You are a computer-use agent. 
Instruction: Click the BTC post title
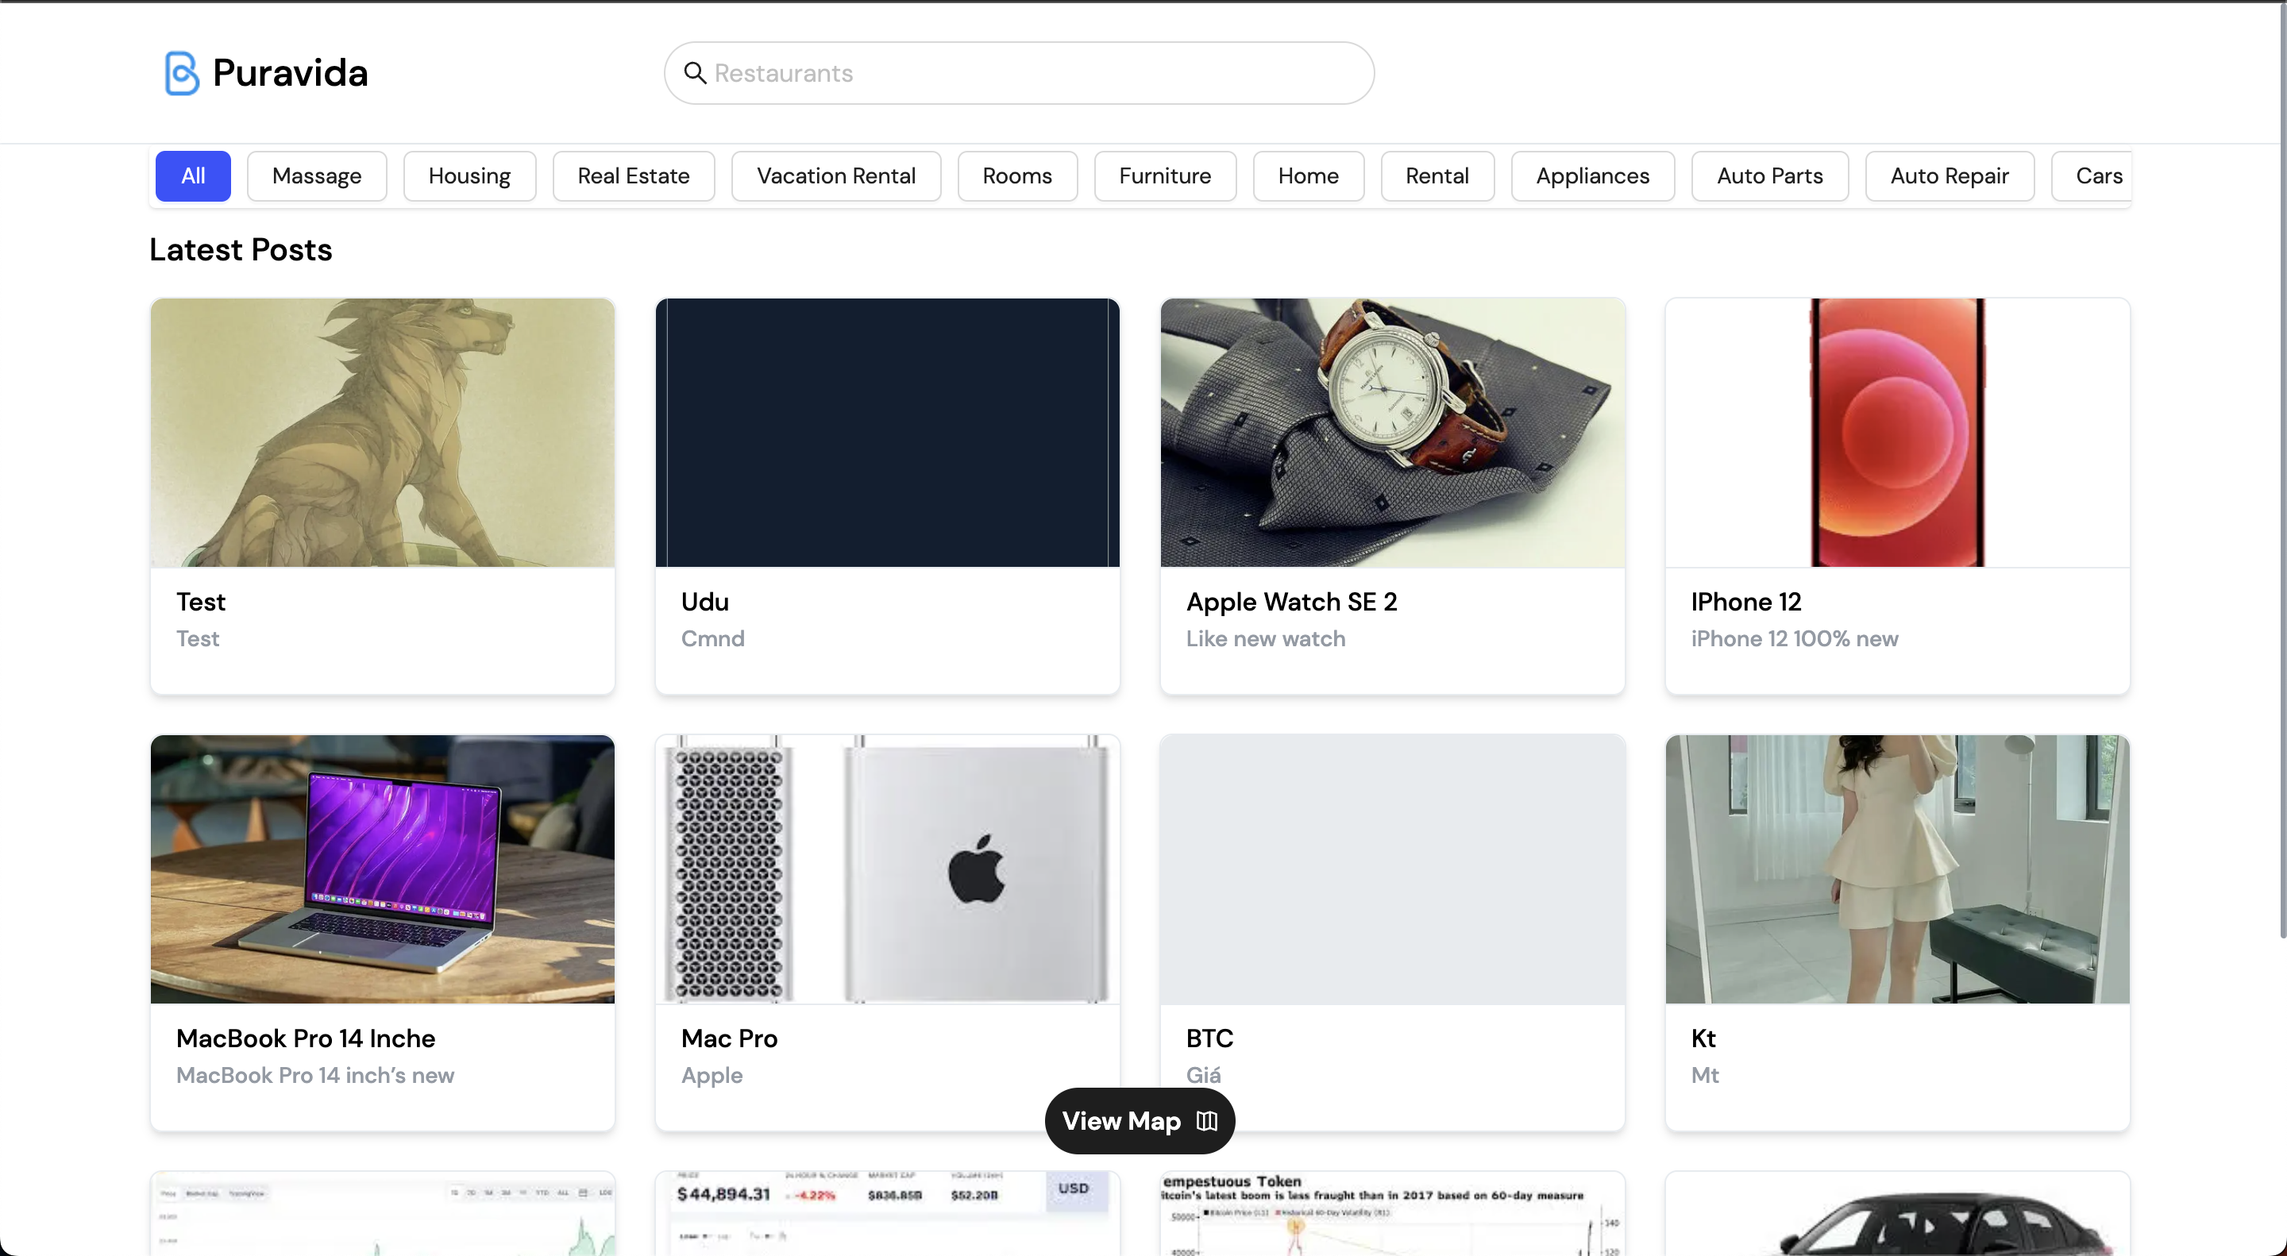(x=1209, y=1038)
